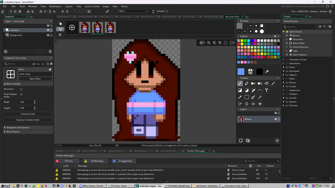Select the Colour Picker eyedropper tool
This screenshot has width=335, height=188.
click(x=240, y=97)
